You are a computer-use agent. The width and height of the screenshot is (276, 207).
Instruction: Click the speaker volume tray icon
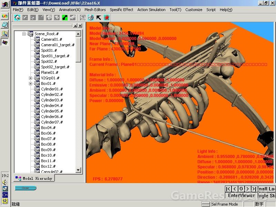point(5,182)
